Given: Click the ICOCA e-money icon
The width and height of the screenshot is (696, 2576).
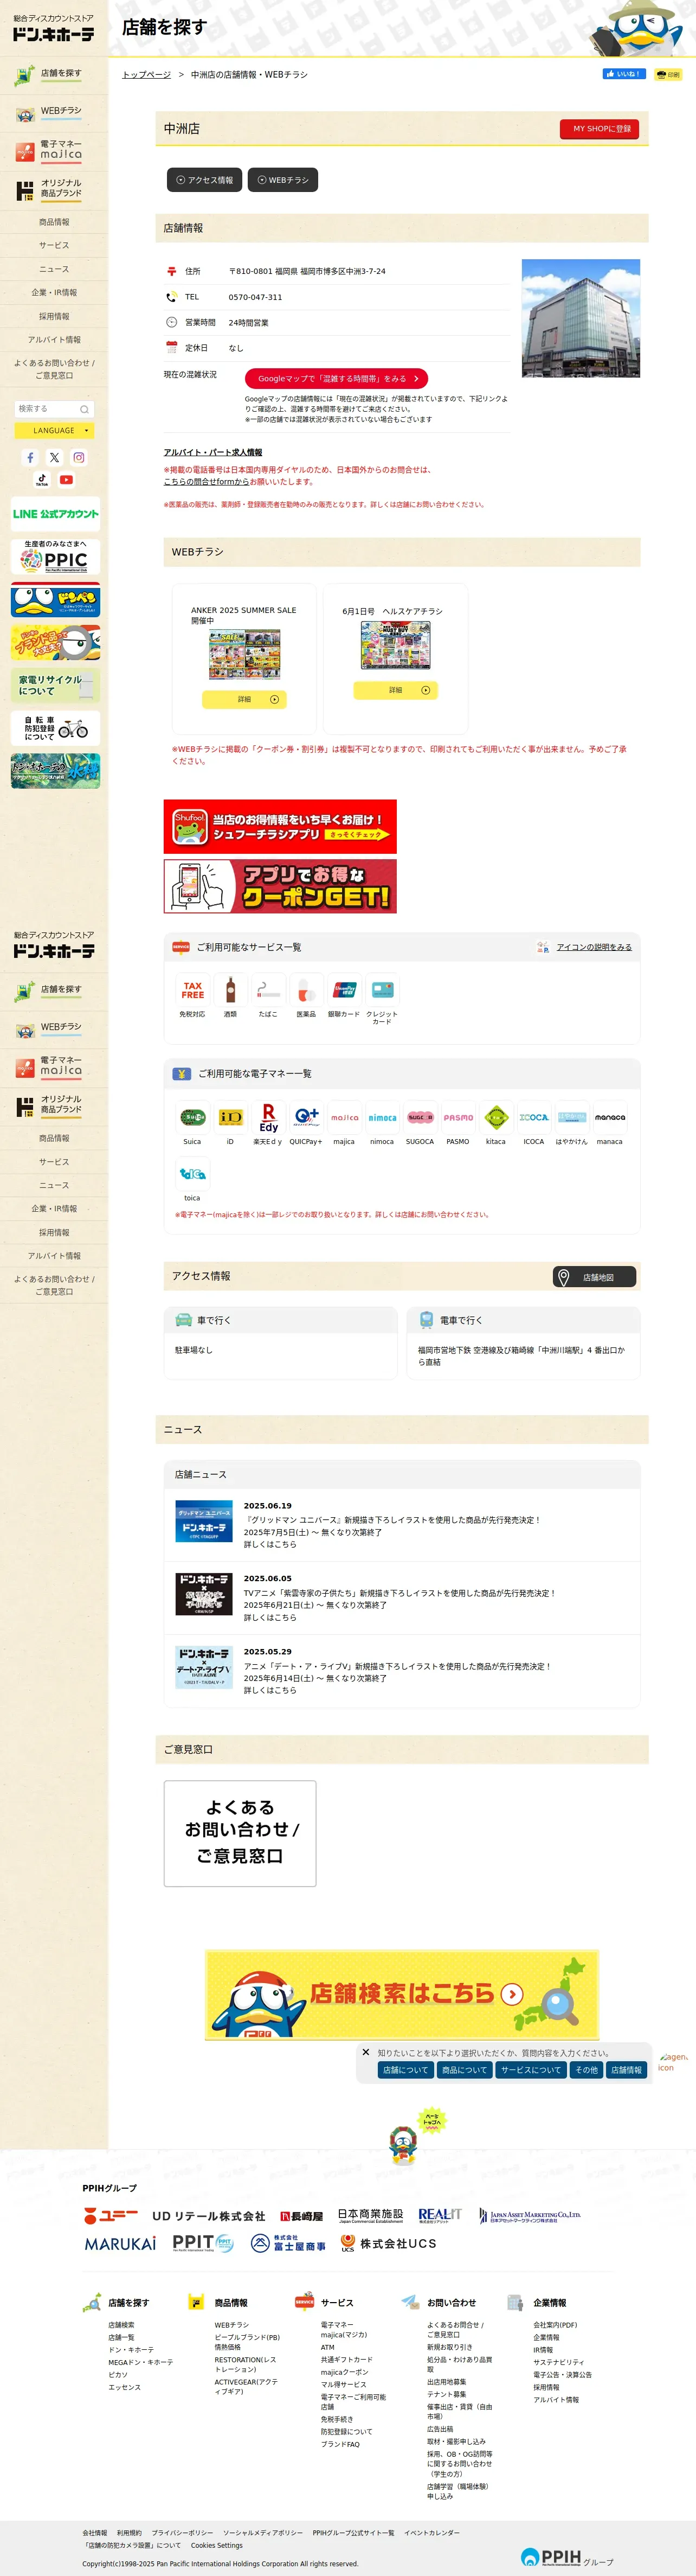Looking at the screenshot, I should point(534,1117).
